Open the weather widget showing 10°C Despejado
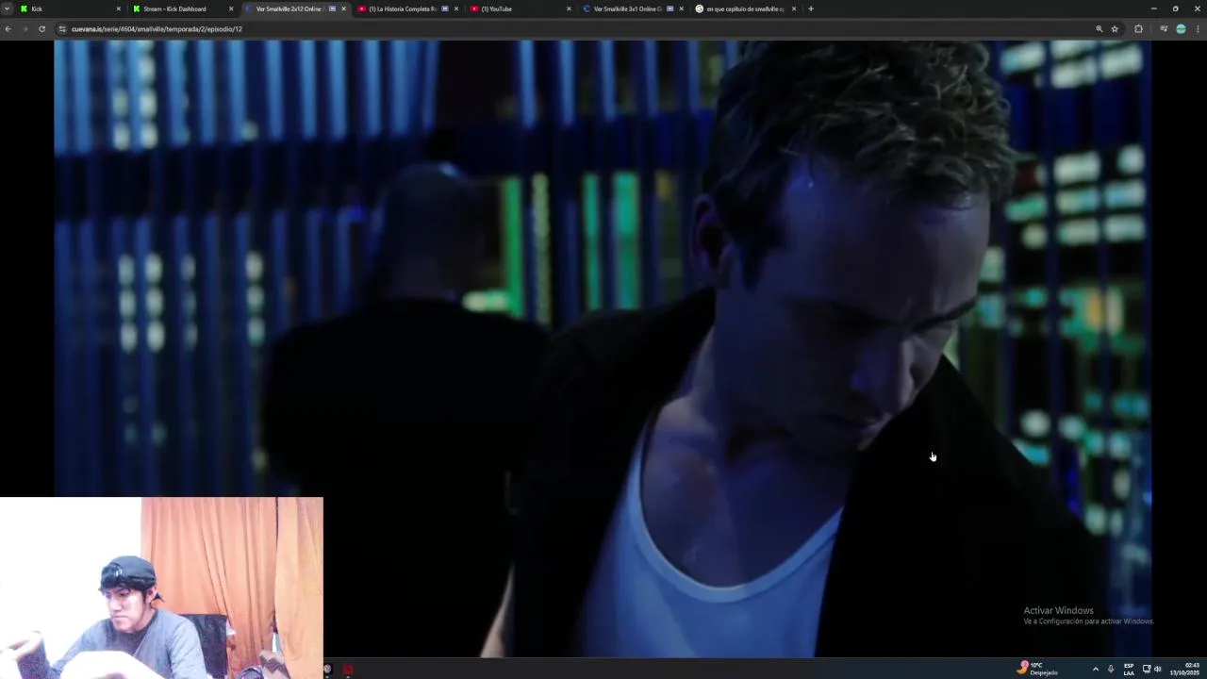1207x679 pixels. click(x=1037, y=669)
